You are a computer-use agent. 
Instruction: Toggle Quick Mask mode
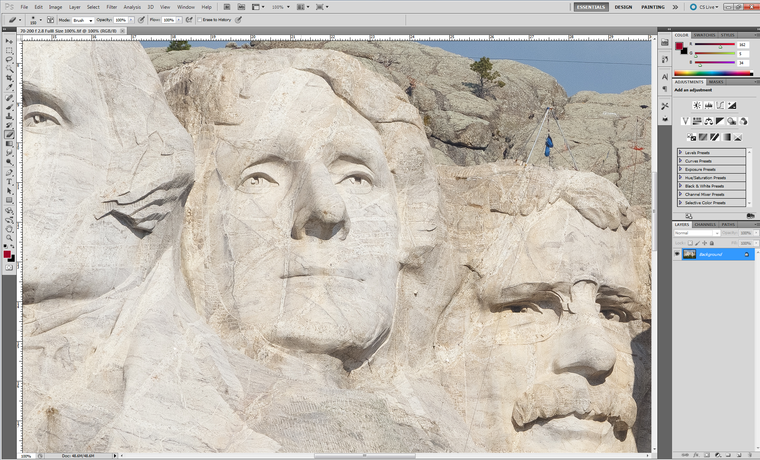pyautogui.click(x=9, y=267)
